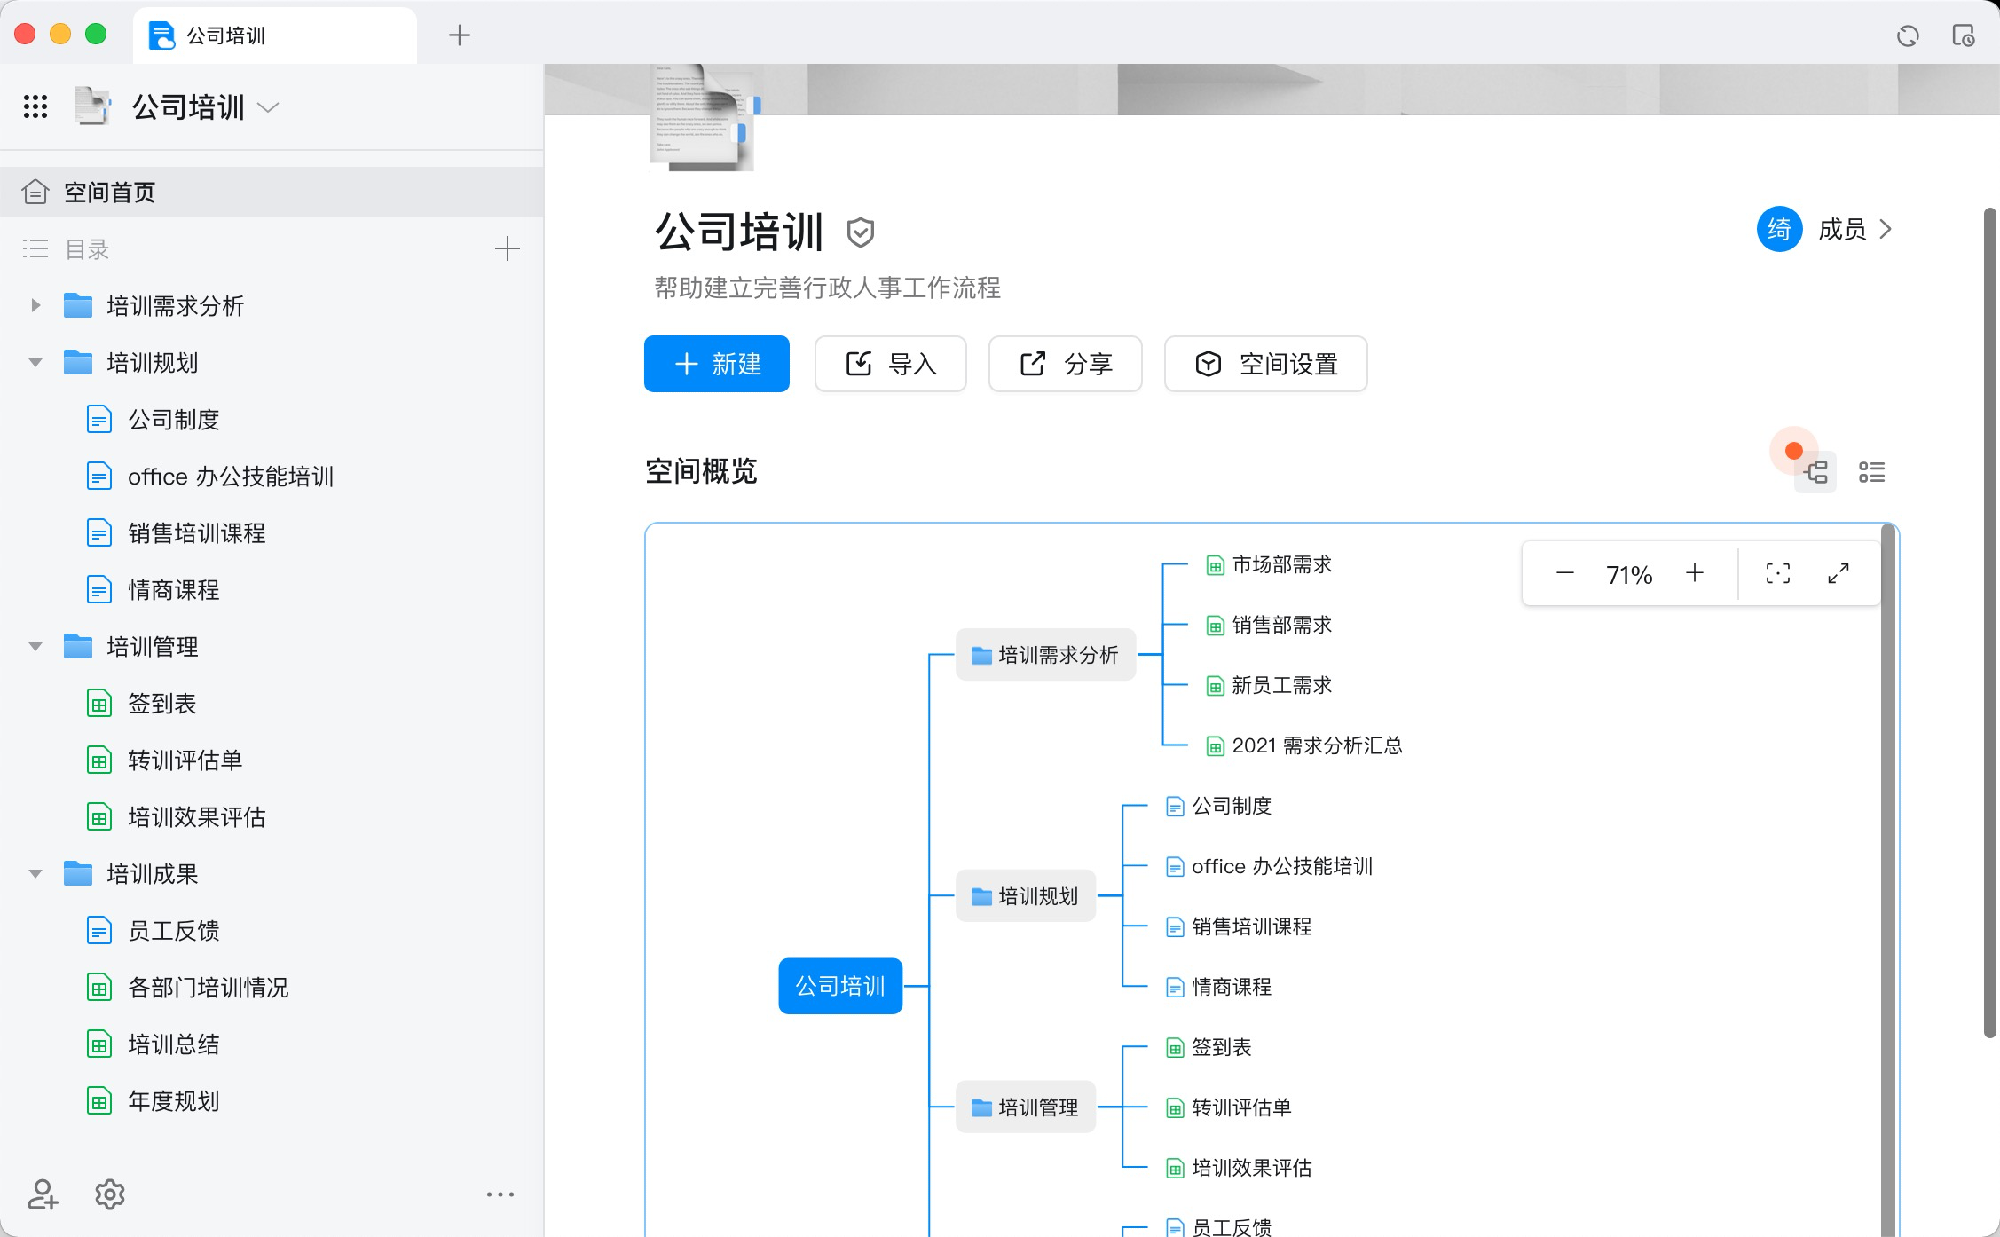Click the invite member icon at bottom left
Image resolution: width=2000 pixels, height=1237 pixels.
tap(42, 1194)
